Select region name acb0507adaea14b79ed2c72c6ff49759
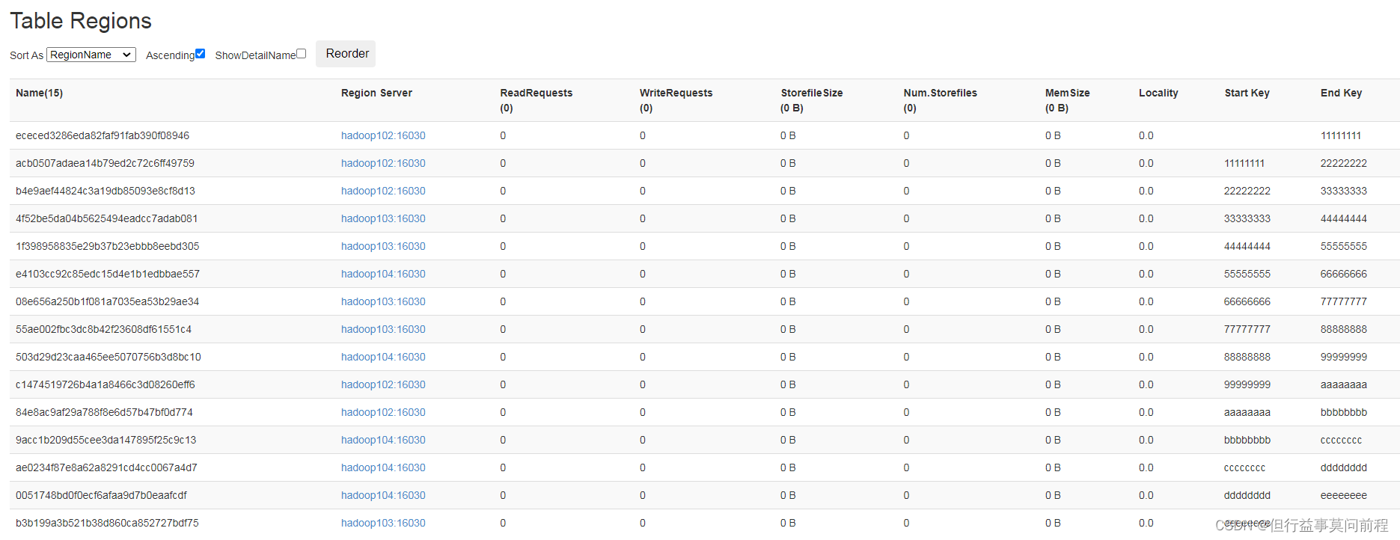 105,163
